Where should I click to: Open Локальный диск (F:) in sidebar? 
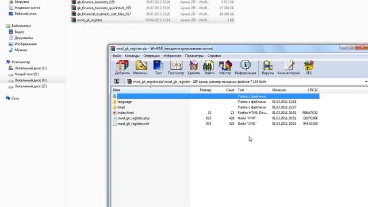30,80
